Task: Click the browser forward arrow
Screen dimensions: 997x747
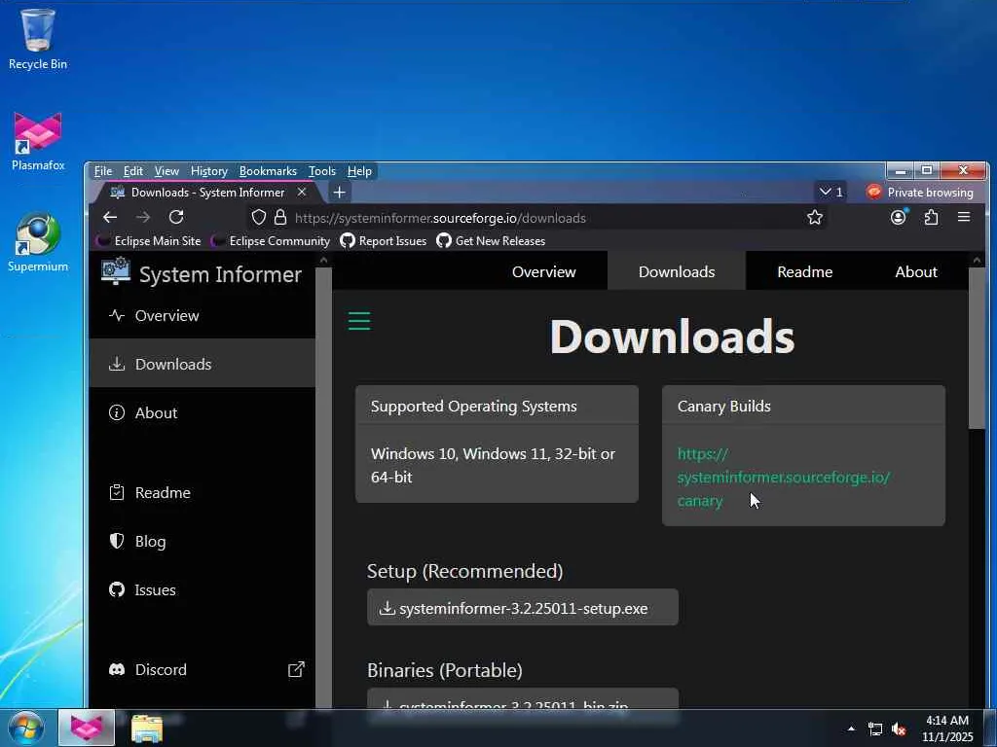Action: [x=143, y=217]
